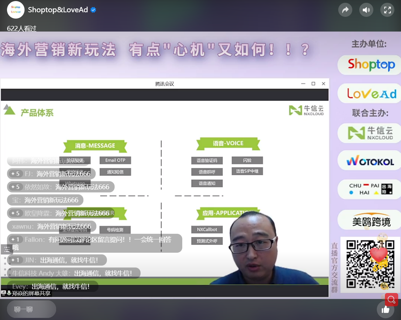Click the 应用-APPLICATION green banner

click(x=228, y=213)
